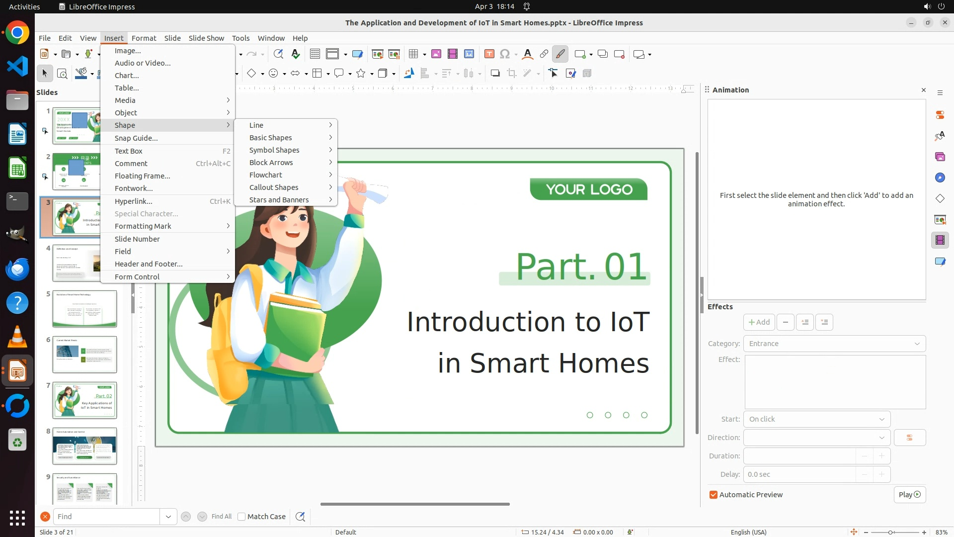Click the Insert Chart toolbar icon
The height and width of the screenshot is (537, 954).
(469, 54)
